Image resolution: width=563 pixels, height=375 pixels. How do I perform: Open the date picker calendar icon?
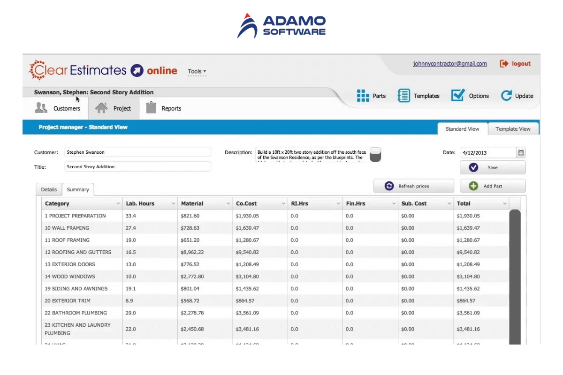point(521,153)
